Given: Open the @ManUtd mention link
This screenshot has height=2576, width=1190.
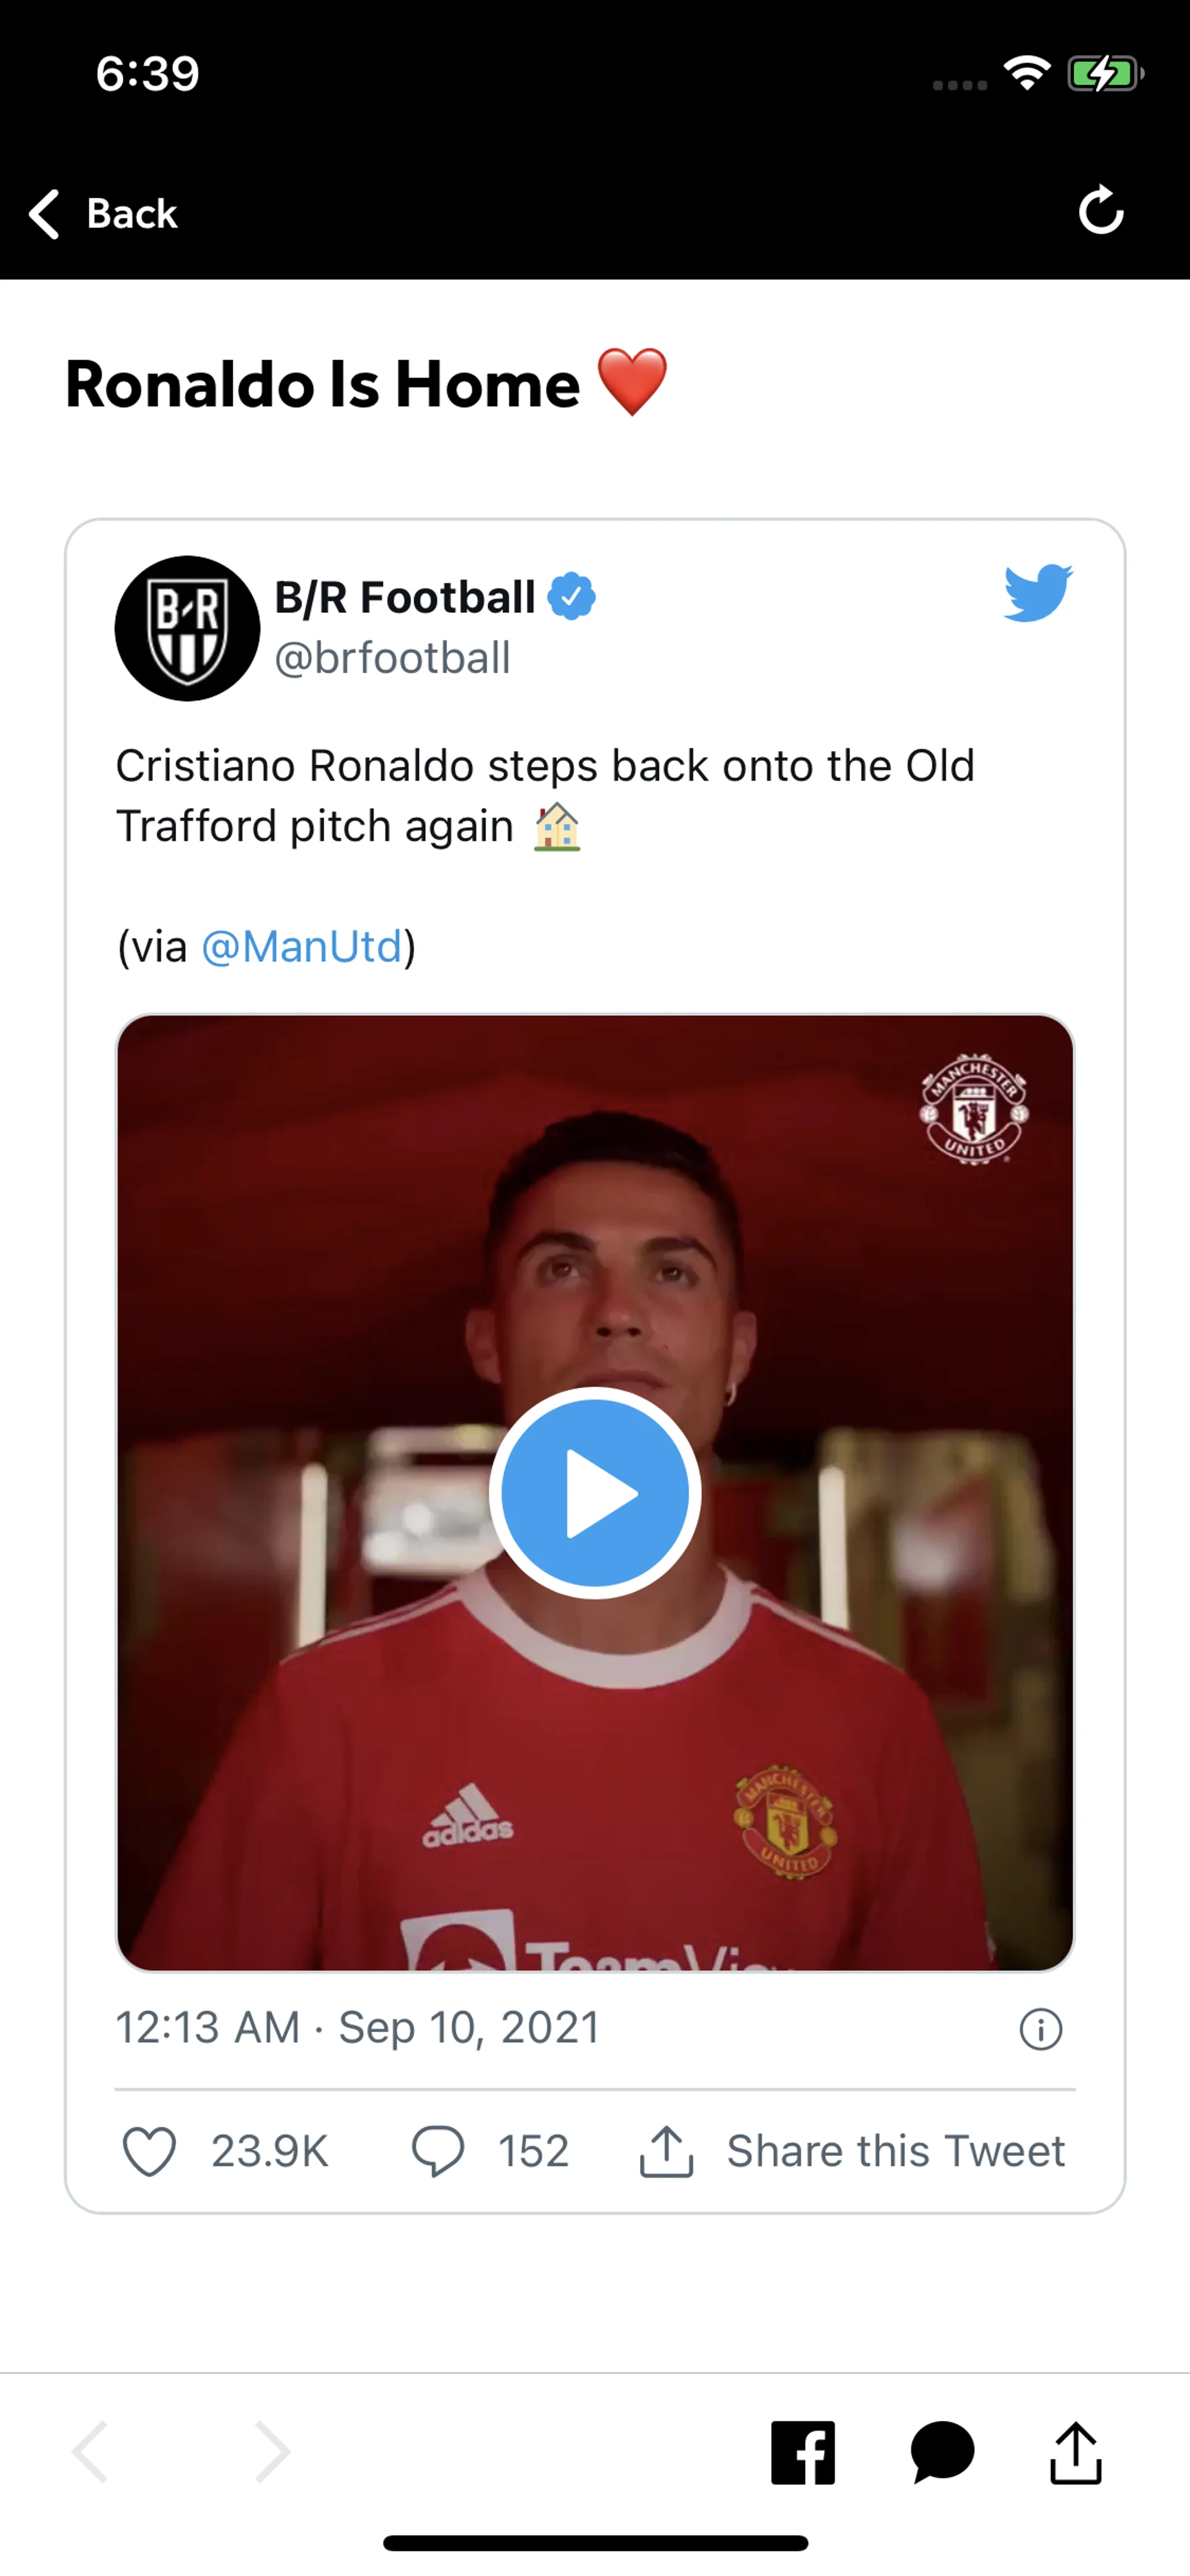Looking at the screenshot, I should 302,946.
